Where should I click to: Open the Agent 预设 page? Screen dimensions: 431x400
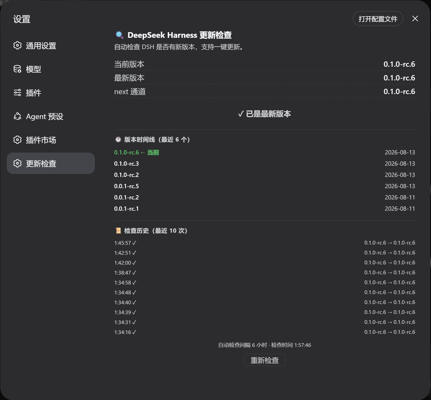click(51, 116)
